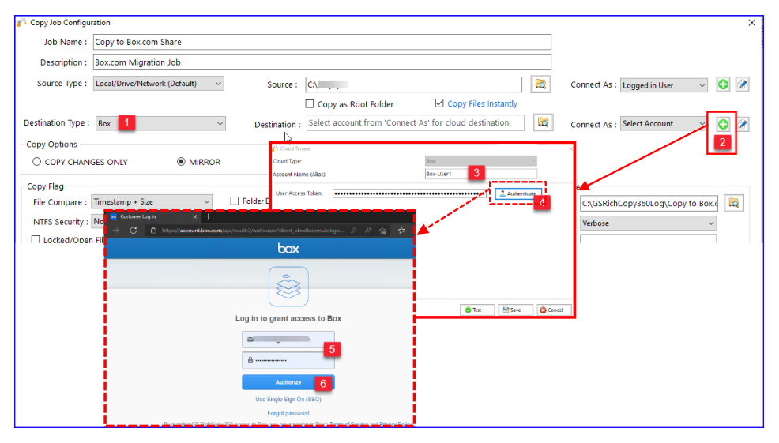Open source Connect As Logged in User dropdown
Viewport: 779px width, 443px height.
click(x=663, y=85)
